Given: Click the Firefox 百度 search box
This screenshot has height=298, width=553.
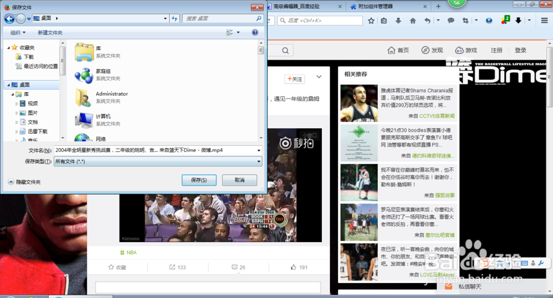Looking at the screenshot, I should click(x=320, y=21).
